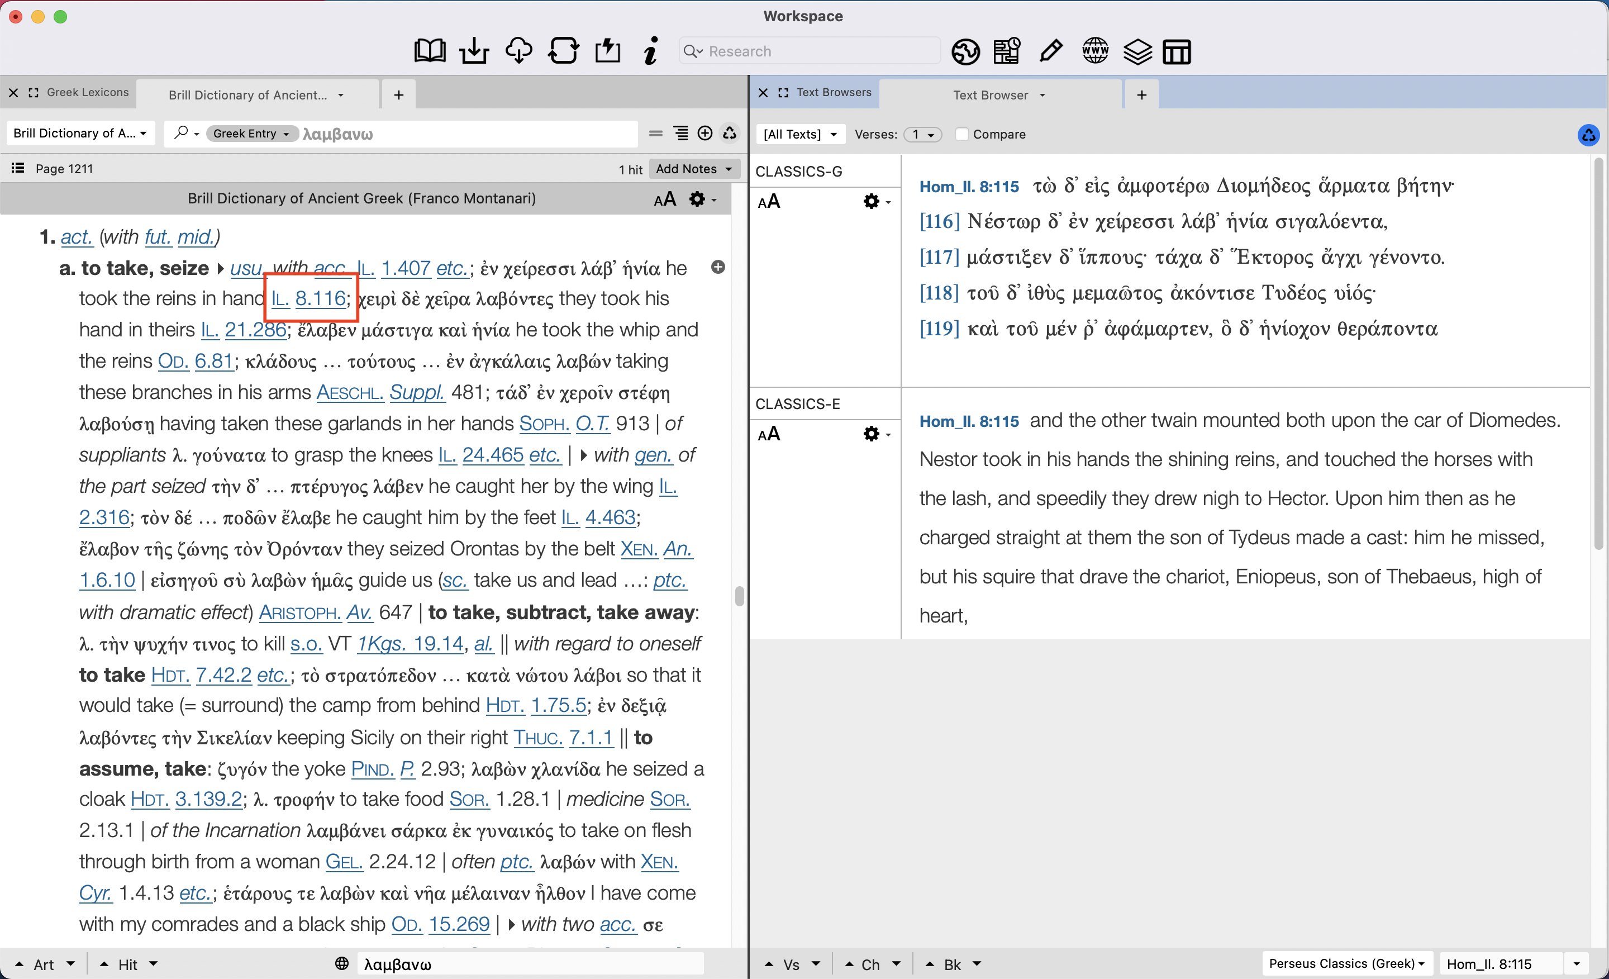Open the www web browser icon
The height and width of the screenshot is (979, 1609).
[1095, 50]
